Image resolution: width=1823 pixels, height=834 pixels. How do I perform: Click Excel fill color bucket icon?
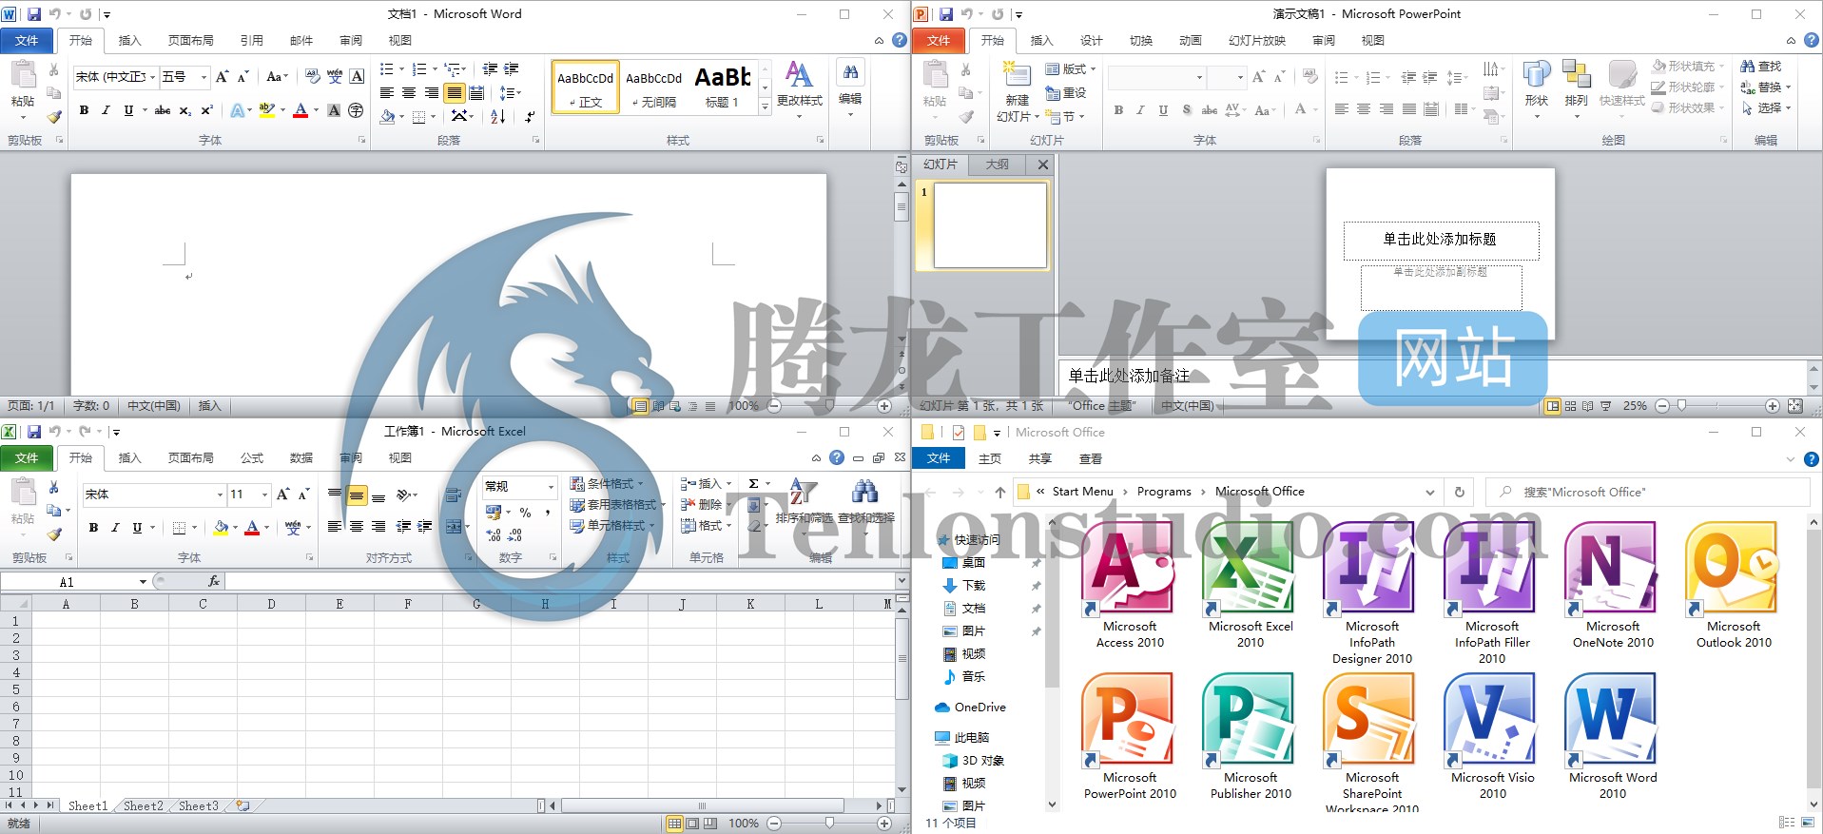tap(221, 528)
